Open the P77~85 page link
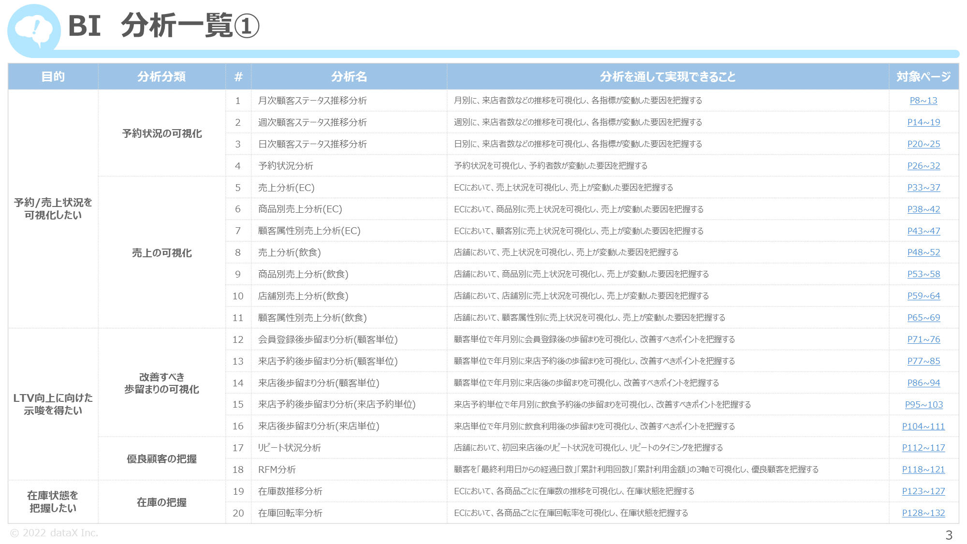The width and height of the screenshot is (967, 544). point(923,361)
